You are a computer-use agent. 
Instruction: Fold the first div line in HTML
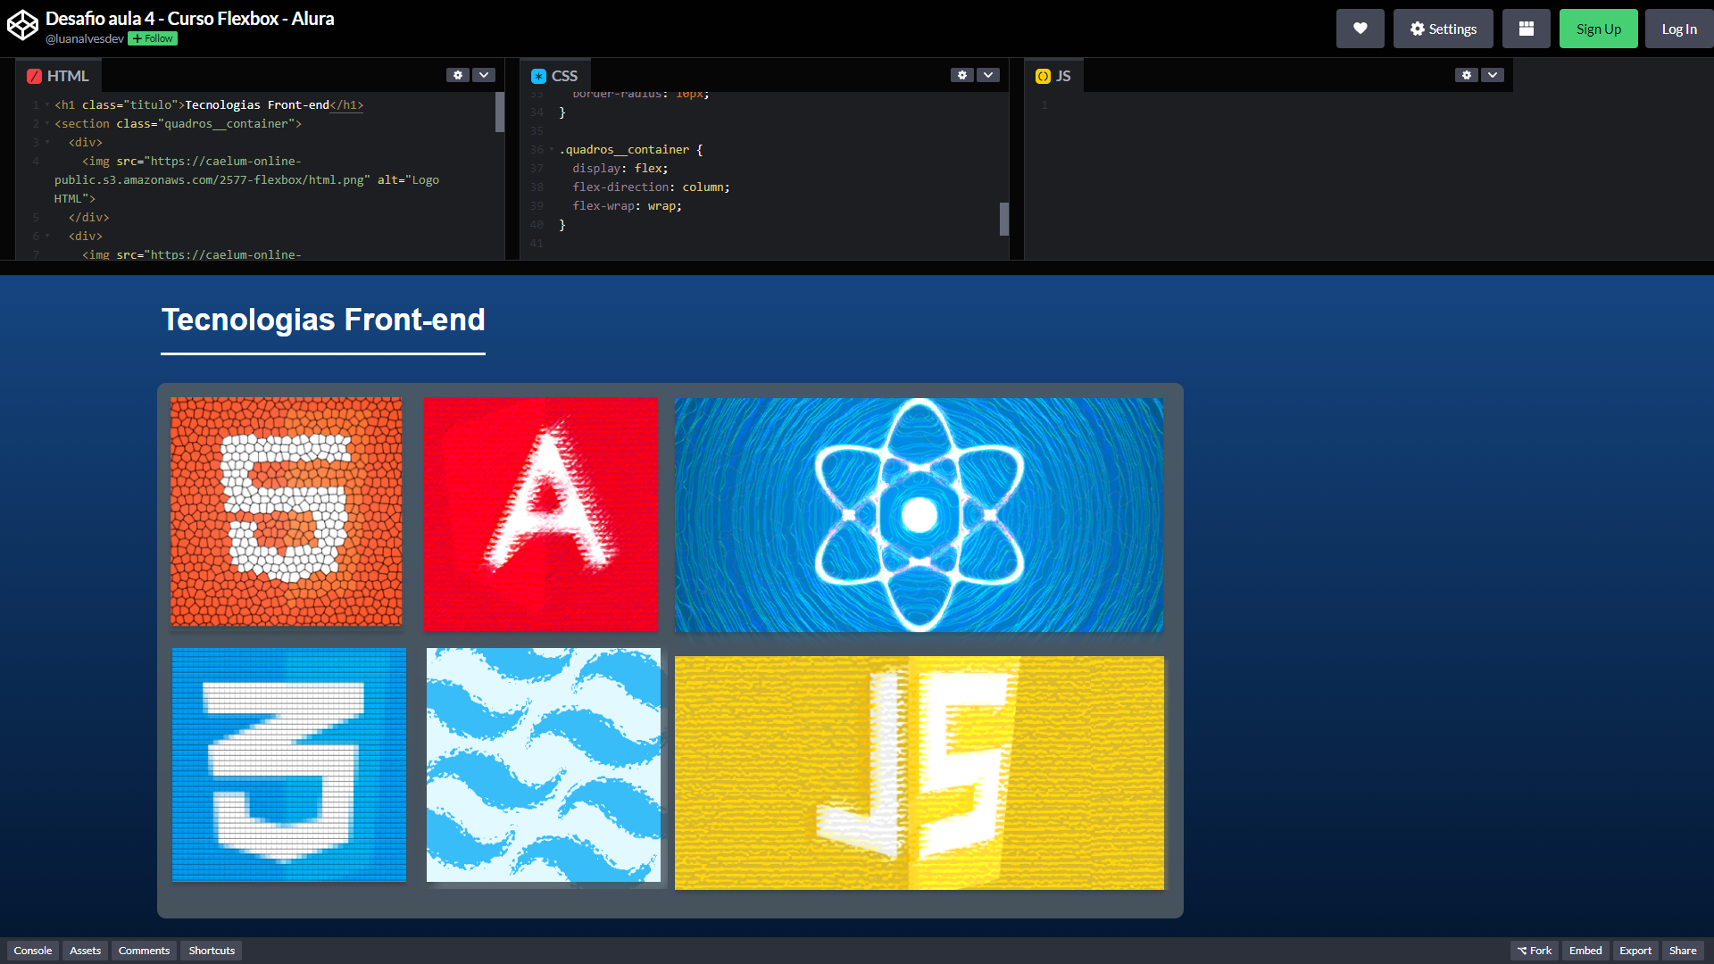[47, 143]
